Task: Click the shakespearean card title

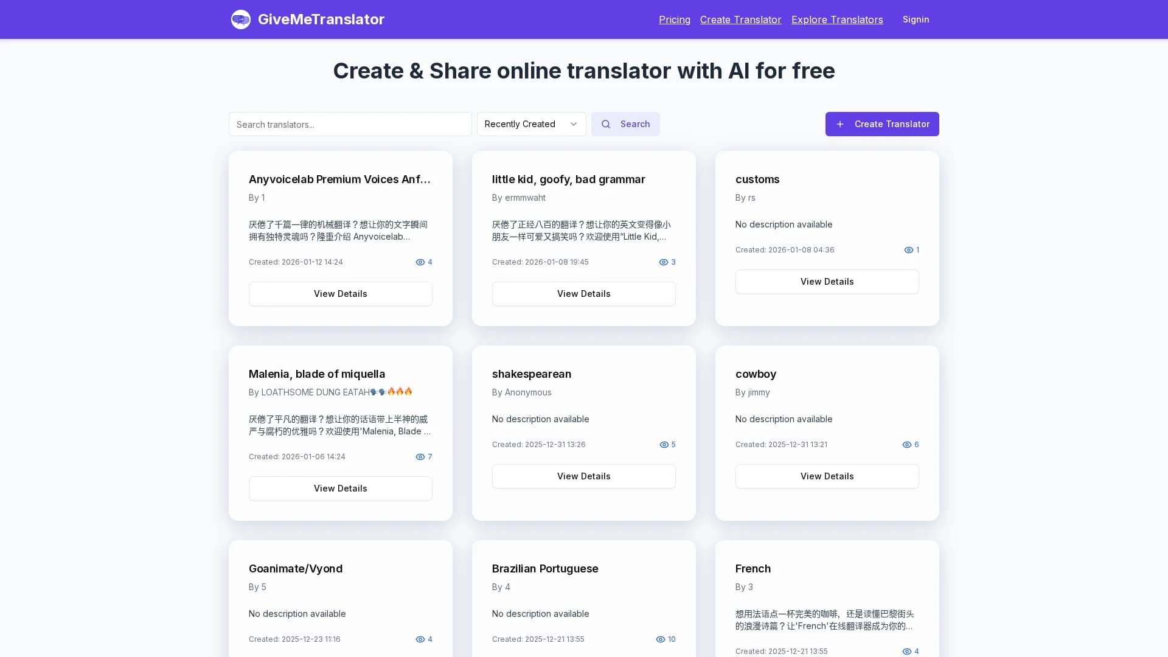Action: pyautogui.click(x=532, y=374)
